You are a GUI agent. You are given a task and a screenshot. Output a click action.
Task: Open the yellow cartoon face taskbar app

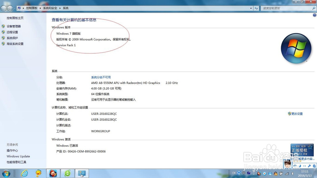click(x=38, y=173)
